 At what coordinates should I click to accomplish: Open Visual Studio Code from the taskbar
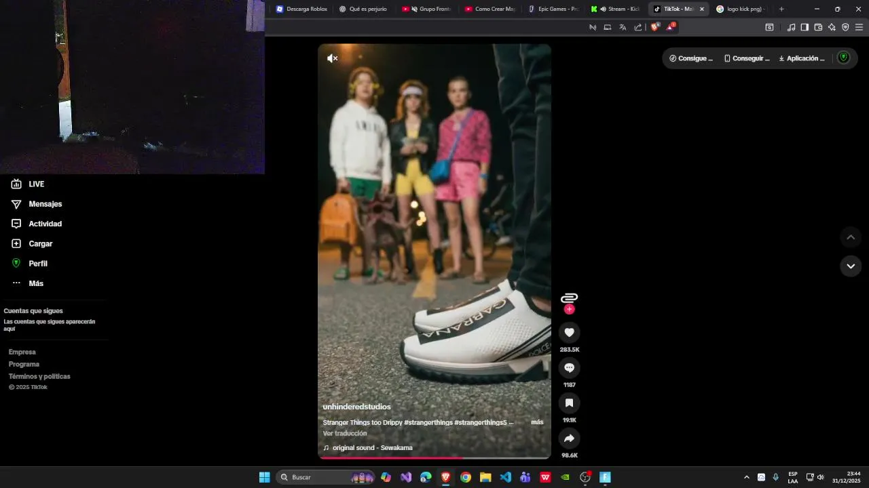(x=505, y=477)
